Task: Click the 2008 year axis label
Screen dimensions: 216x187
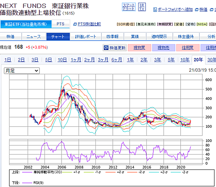Action: [x=79, y=167]
